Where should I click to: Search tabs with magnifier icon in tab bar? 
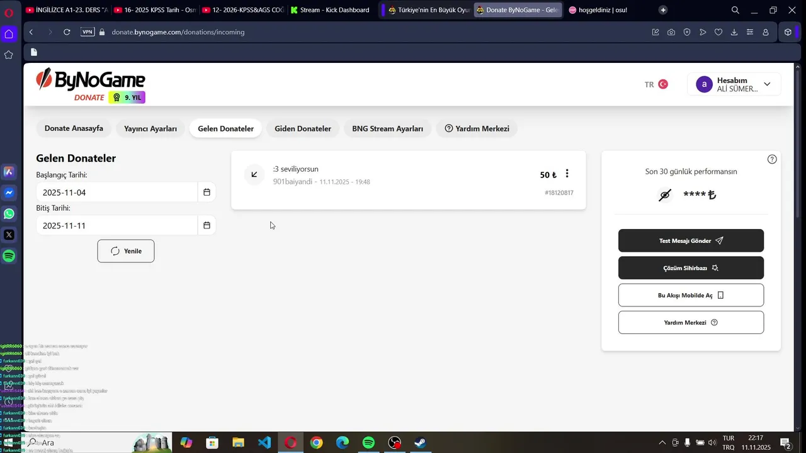pyautogui.click(x=735, y=10)
